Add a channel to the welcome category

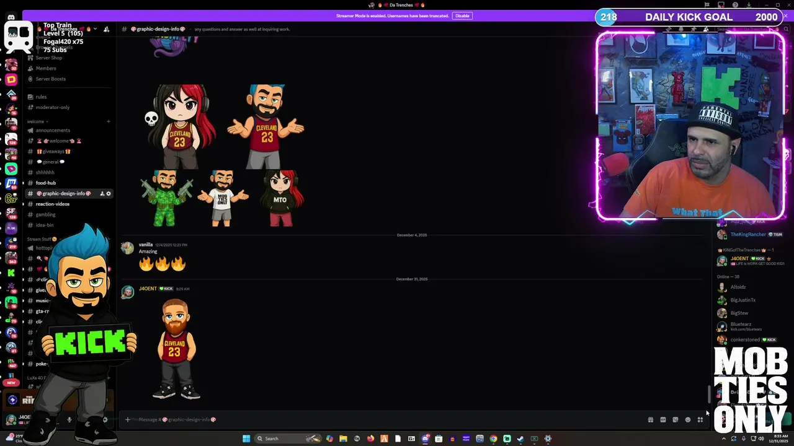coord(109,121)
